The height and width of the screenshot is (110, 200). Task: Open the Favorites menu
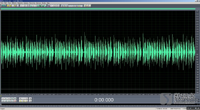32,3
